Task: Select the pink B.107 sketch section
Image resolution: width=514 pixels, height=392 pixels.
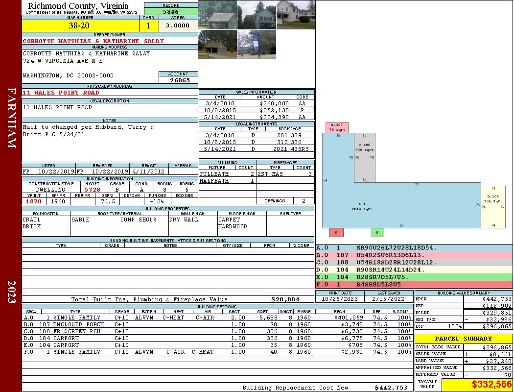Action: pos(337,127)
